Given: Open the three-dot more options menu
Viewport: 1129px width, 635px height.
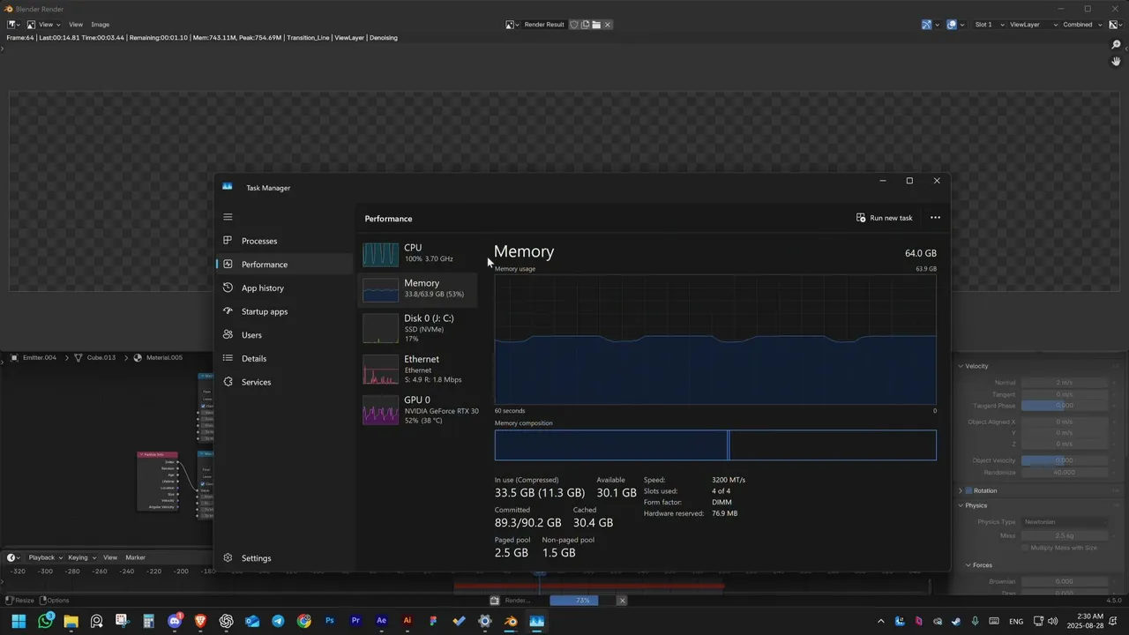Looking at the screenshot, I should (935, 218).
